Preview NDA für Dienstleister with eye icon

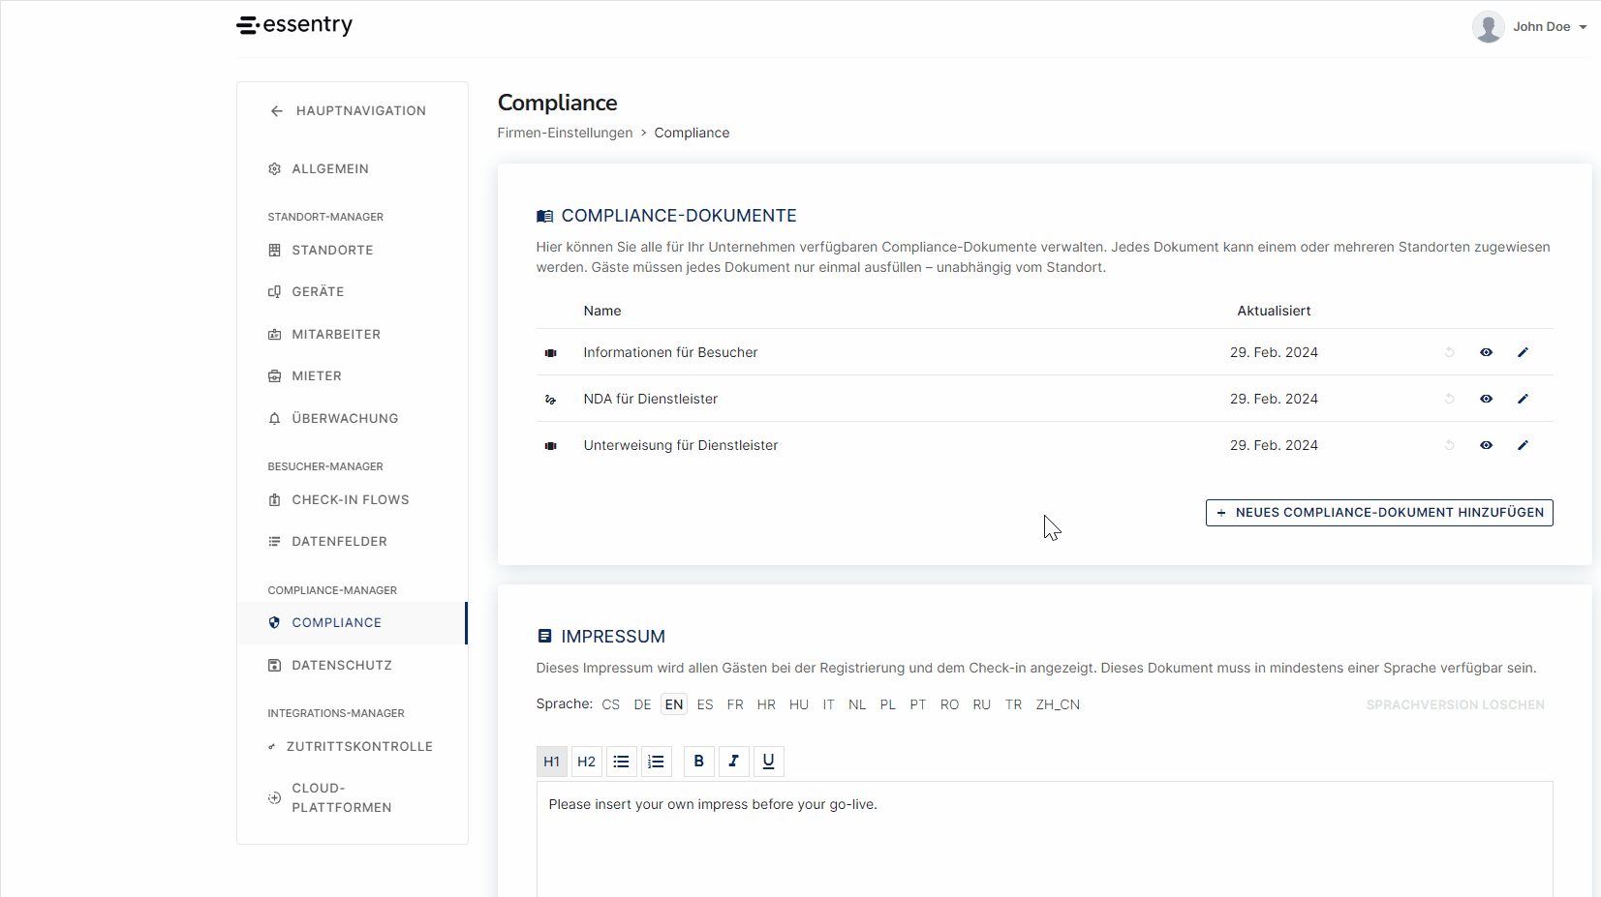[x=1486, y=400]
